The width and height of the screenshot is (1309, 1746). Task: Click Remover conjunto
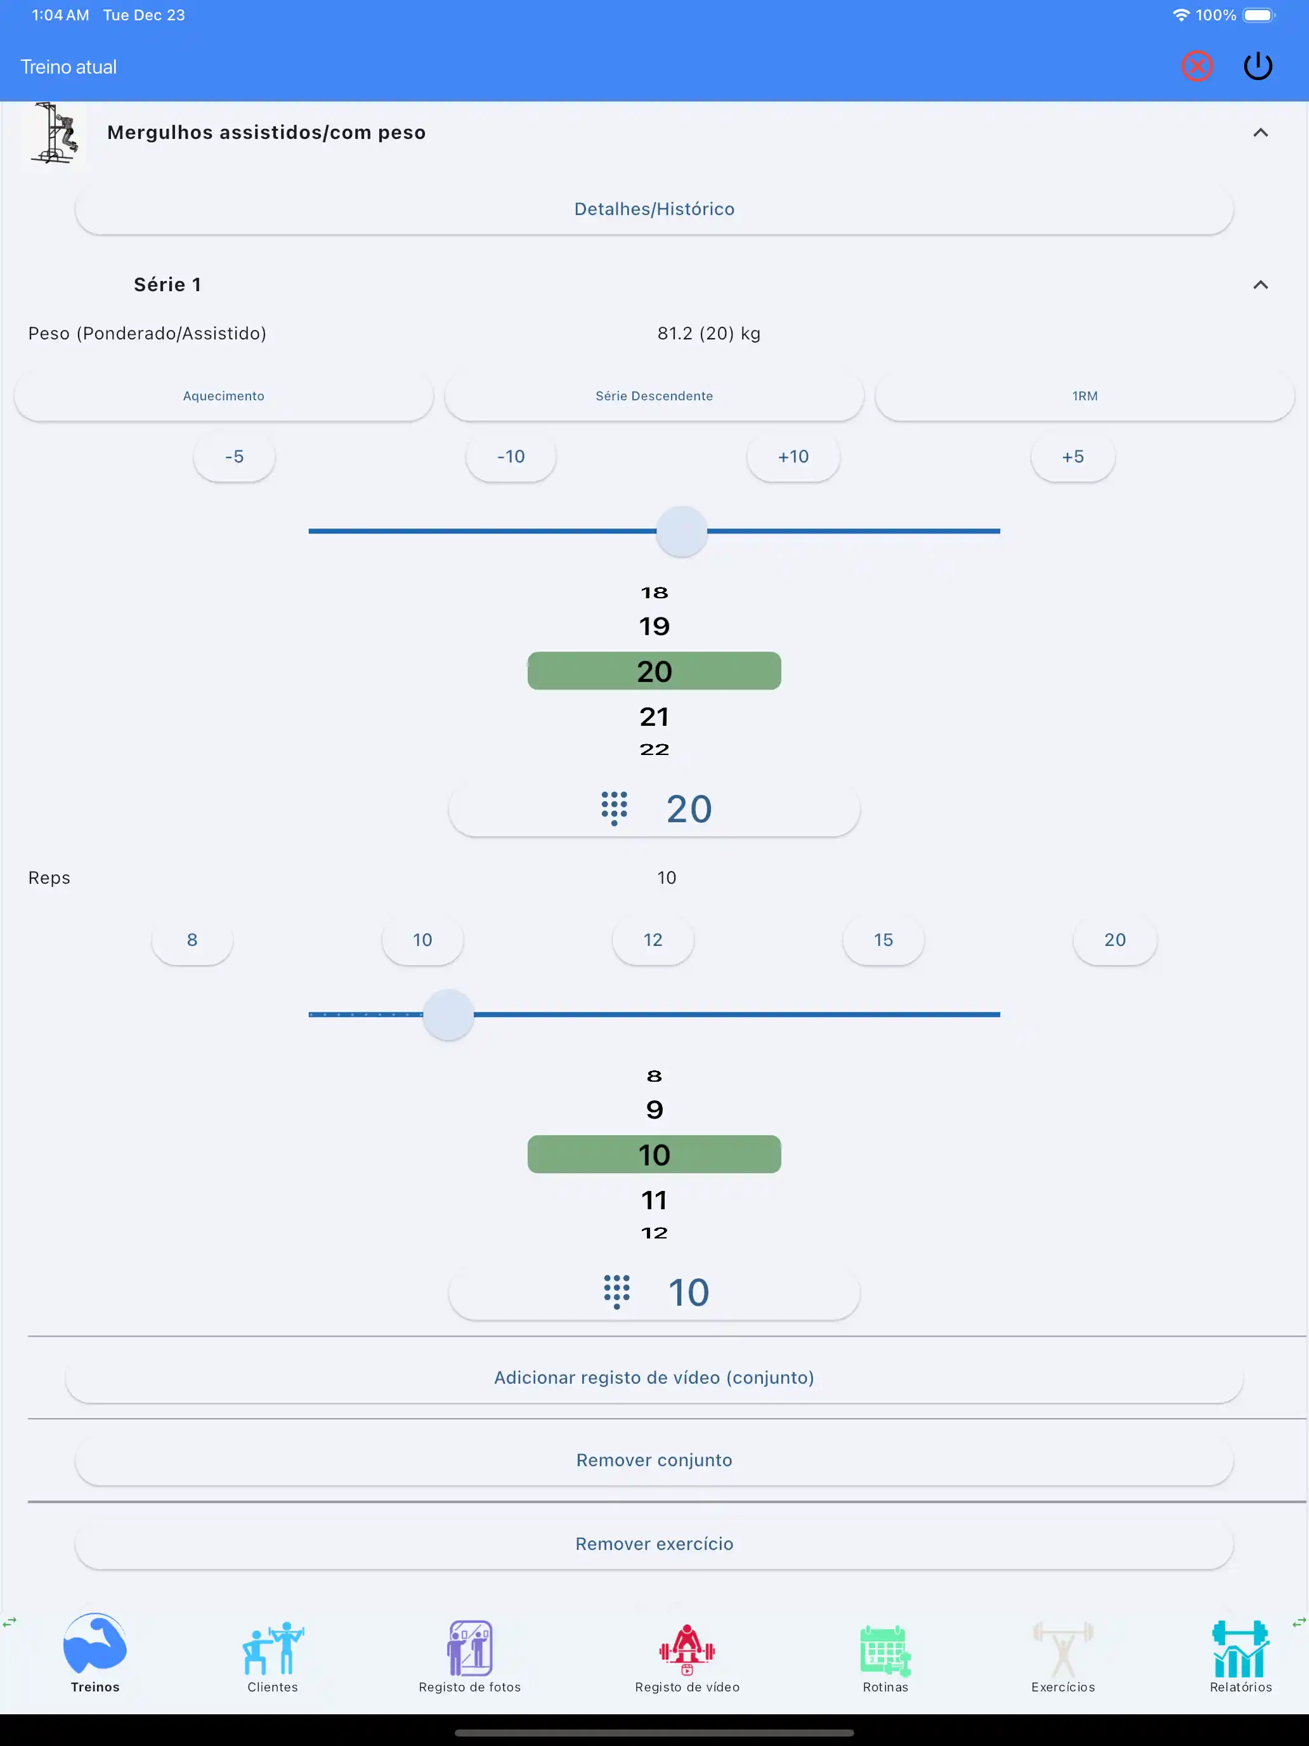coord(653,1459)
